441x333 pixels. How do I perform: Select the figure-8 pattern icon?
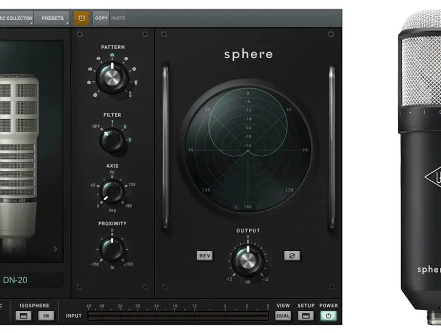[x=130, y=94]
